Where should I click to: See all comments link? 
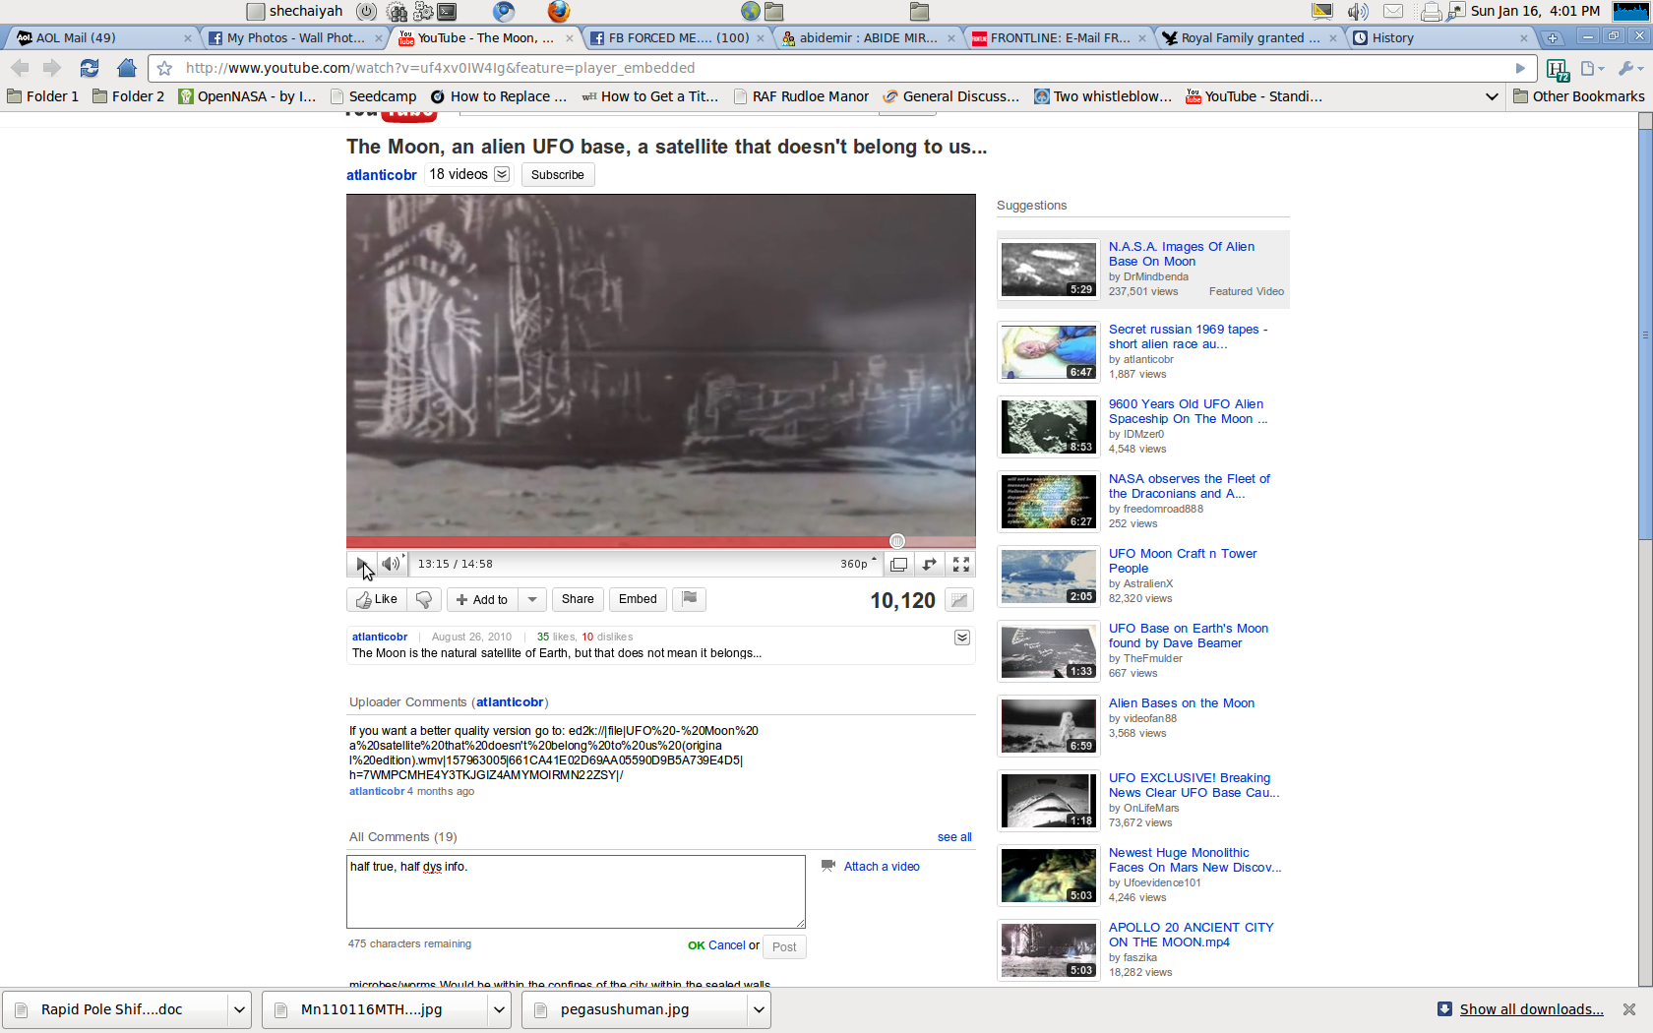[954, 837]
